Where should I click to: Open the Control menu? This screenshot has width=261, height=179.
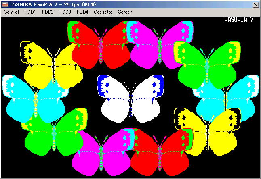pyautogui.click(x=11, y=12)
